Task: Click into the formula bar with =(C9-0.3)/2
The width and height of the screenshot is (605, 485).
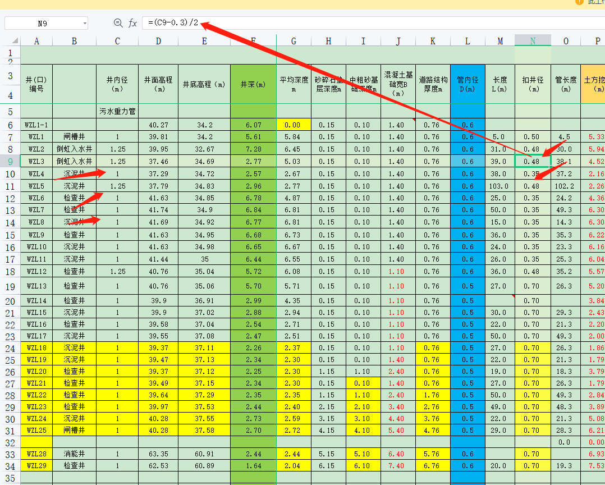Action: pos(373,23)
